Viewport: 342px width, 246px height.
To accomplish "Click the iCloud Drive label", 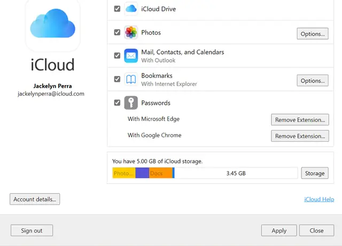I will click(158, 9).
